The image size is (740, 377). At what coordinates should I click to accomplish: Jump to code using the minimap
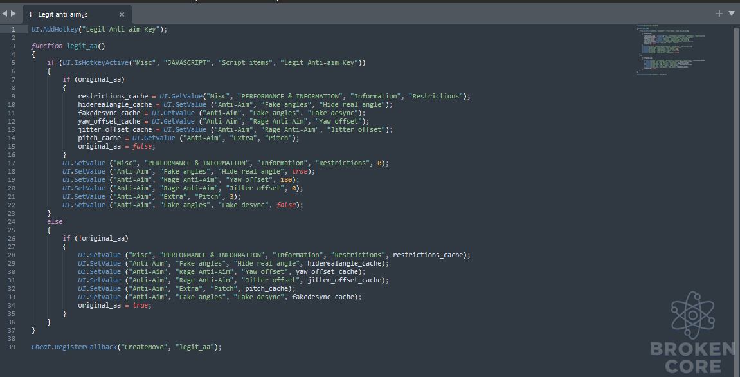670,50
